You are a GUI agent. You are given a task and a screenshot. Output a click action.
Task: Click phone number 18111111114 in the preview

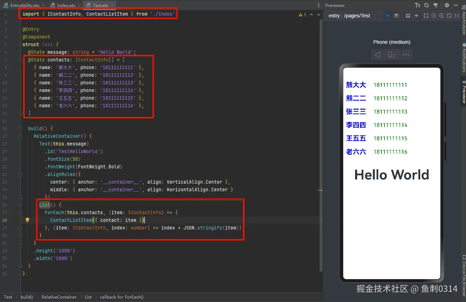pos(390,125)
